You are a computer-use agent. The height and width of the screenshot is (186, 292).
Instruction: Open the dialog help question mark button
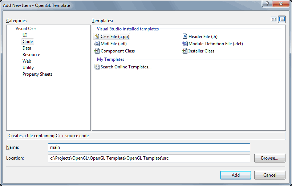coord(267,4)
